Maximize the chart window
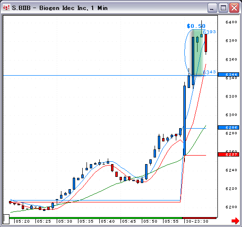Image resolution: width=242 pixels, height=227 pixels. click(x=223, y=8)
